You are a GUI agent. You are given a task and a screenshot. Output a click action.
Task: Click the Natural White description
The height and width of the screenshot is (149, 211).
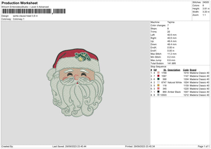click(x=174, y=83)
